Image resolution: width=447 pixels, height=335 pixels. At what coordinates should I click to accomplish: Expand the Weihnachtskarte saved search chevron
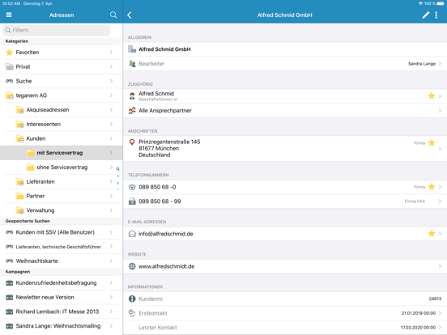111,261
